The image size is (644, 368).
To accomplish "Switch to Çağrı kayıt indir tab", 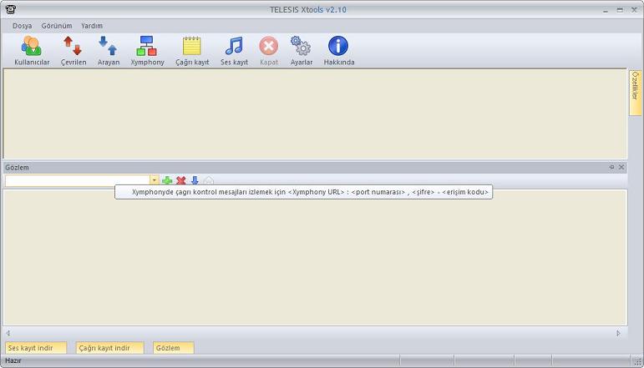I will [109, 348].
